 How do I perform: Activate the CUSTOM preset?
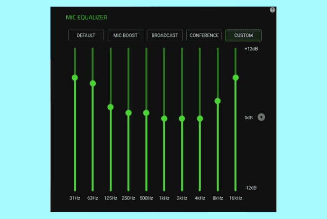pos(243,35)
